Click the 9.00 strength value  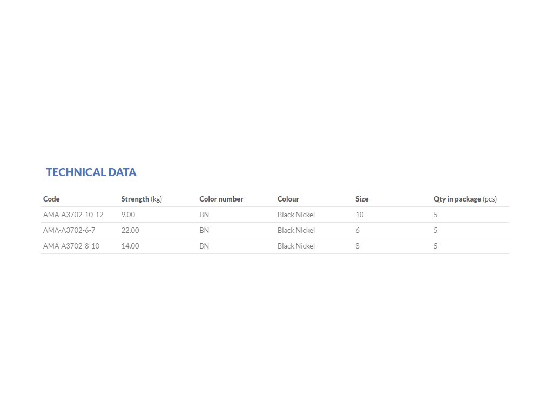pyautogui.click(x=128, y=215)
